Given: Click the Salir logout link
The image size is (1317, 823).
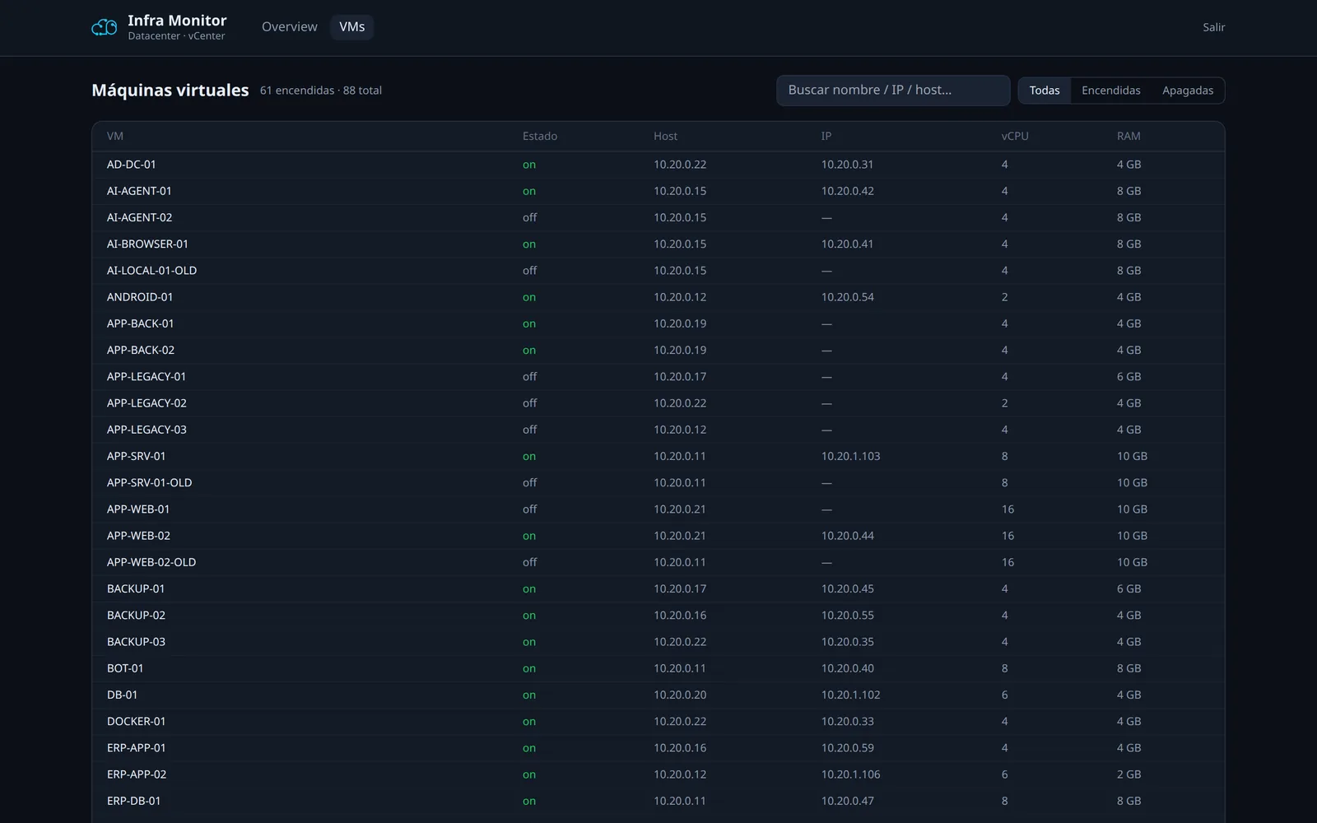Looking at the screenshot, I should tap(1213, 27).
